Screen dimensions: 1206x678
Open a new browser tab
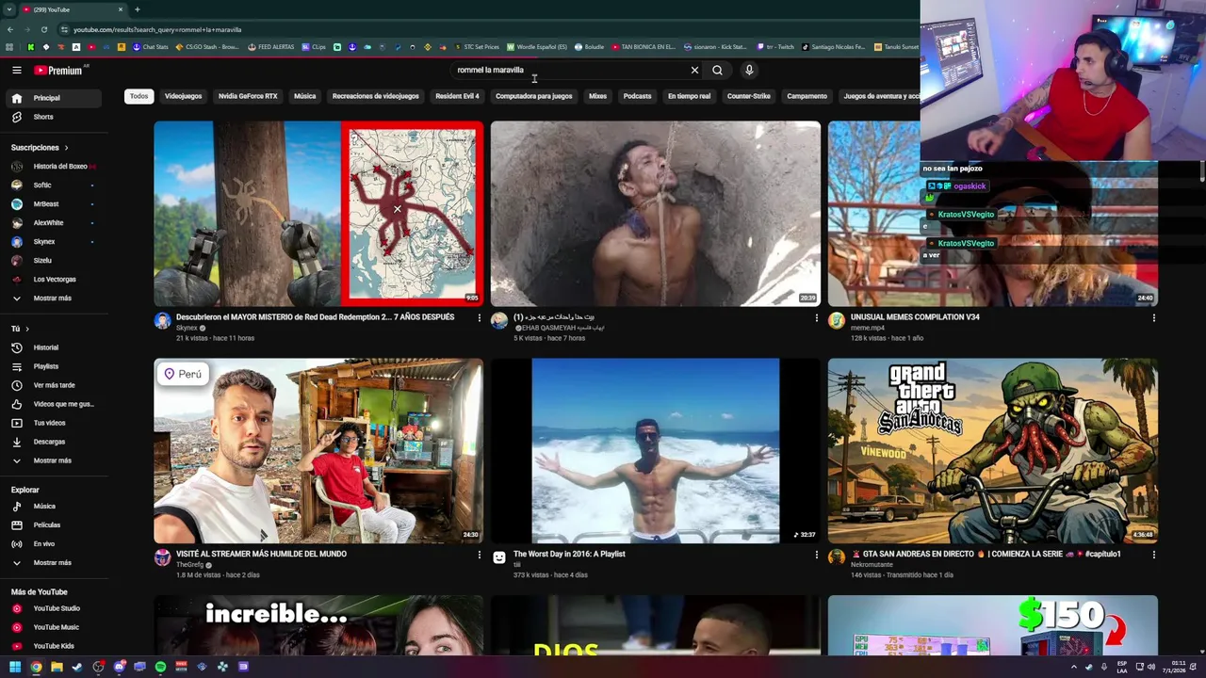[137, 9]
